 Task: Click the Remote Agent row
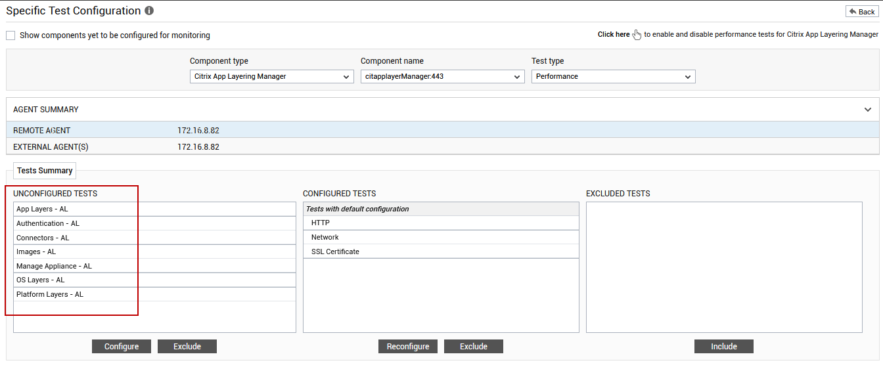coord(442,130)
